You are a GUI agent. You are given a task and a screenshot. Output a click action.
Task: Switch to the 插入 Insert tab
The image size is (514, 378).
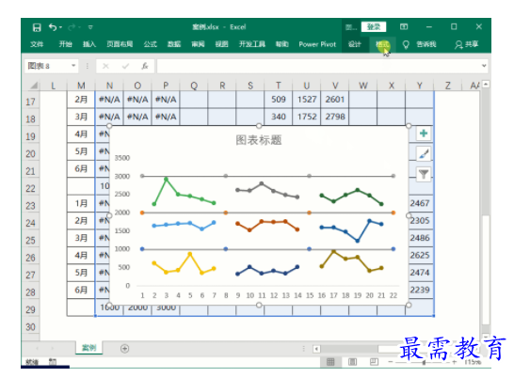coord(89,44)
